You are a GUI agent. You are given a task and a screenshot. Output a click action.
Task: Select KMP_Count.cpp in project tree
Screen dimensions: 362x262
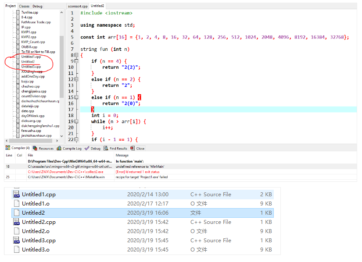pos(33,42)
